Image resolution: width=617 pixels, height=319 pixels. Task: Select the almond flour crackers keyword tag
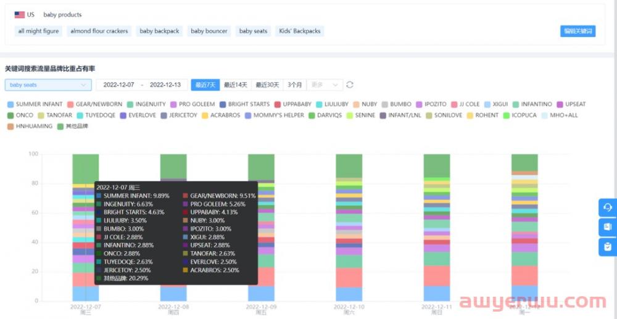99,31
